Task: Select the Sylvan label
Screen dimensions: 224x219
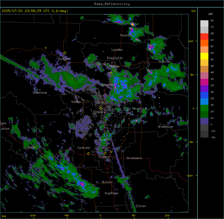Action: click(x=101, y=64)
